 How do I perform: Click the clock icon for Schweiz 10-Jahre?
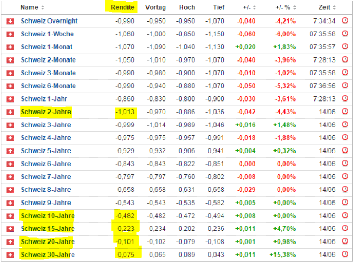345,216
